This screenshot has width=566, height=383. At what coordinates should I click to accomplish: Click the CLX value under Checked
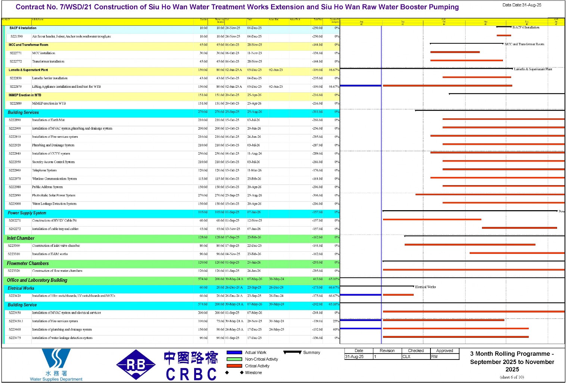[x=406, y=356]
